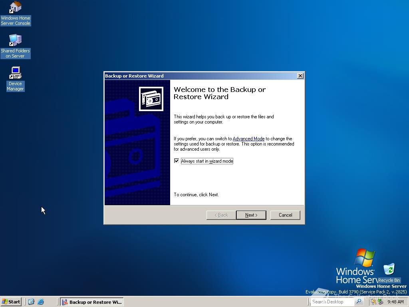Image resolution: width=409 pixels, height=307 pixels.
Task: Click the wizard's tape backup image
Action: pyautogui.click(x=151, y=99)
